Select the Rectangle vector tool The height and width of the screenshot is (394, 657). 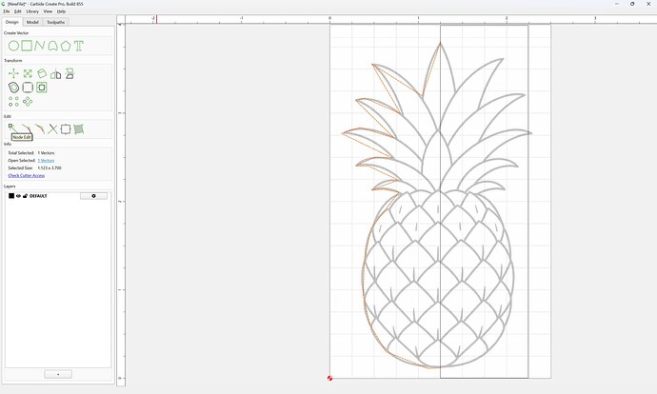tap(27, 46)
